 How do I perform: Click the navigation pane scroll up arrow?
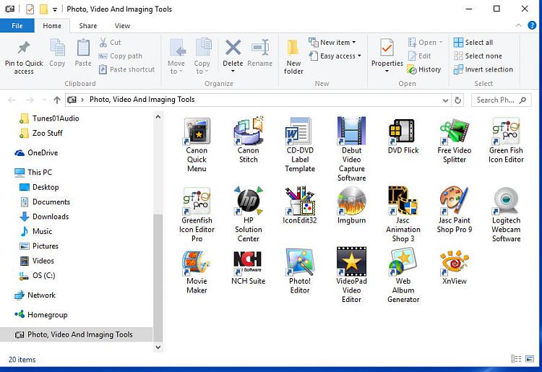coord(158,117)
